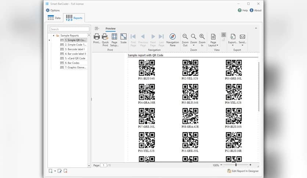This screenshot has width=307, height=178.
Task: Switch to the Data tab
Action: (54, 18)
